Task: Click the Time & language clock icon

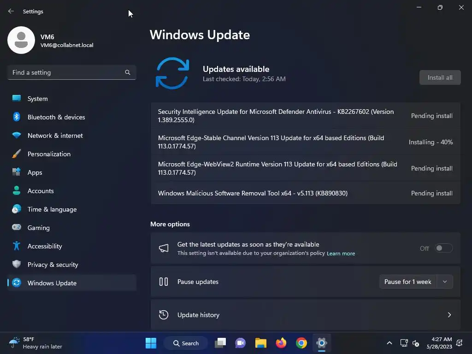Action: (x=17, y=209)
